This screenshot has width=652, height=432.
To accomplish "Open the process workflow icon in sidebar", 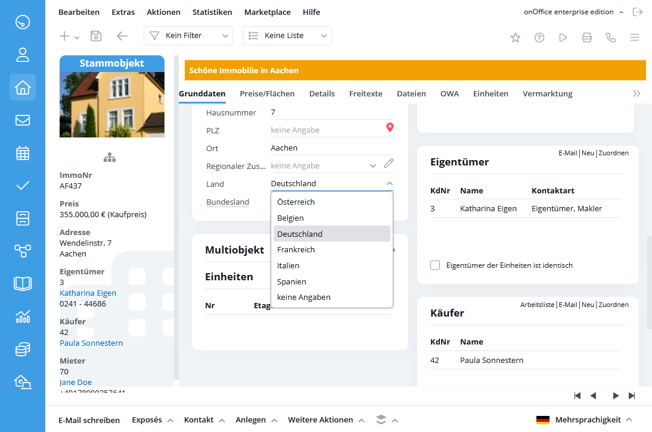I will [23, 251].
